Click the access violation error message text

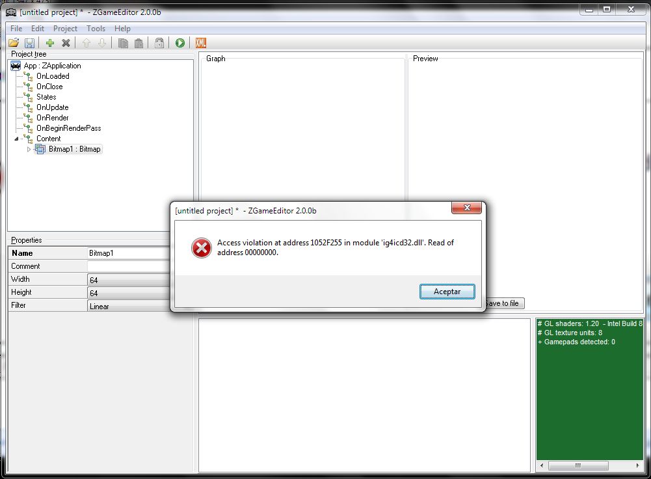point(336,247)
